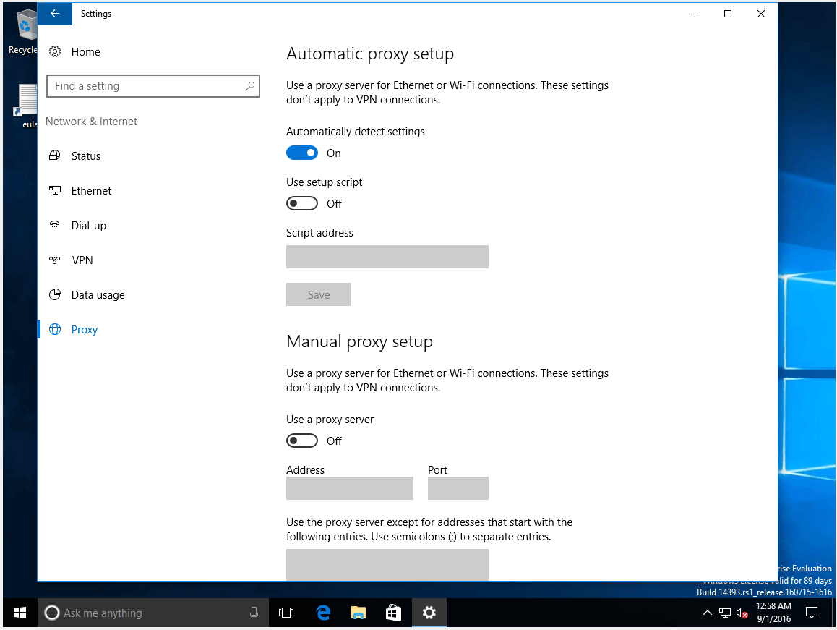Open the Action Center notifications icon
This screenshot has height=630, width=837.
812,613
